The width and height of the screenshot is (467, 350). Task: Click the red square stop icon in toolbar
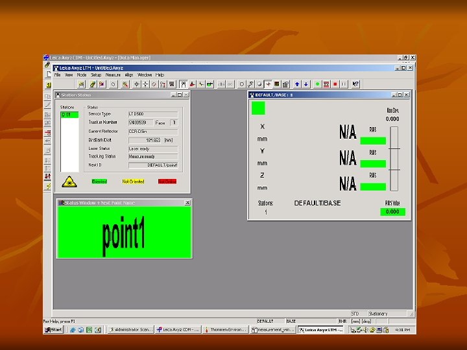click(x=335, y=84)
